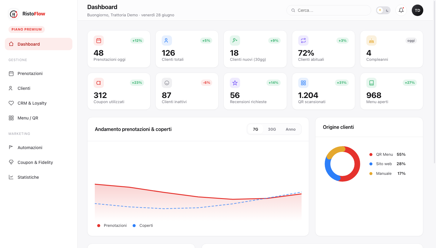Image resolution: width=436 pixels, height=248 pixels.
Task: Open the Dashboard page in sidebar
Action: (x=39, y=44)
